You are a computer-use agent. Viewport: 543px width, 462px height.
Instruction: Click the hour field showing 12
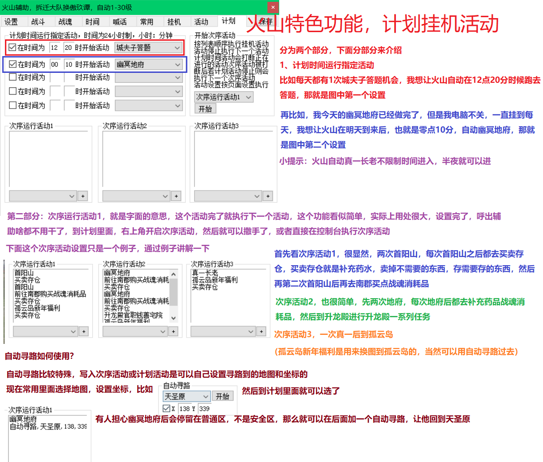tap(55, 48)
